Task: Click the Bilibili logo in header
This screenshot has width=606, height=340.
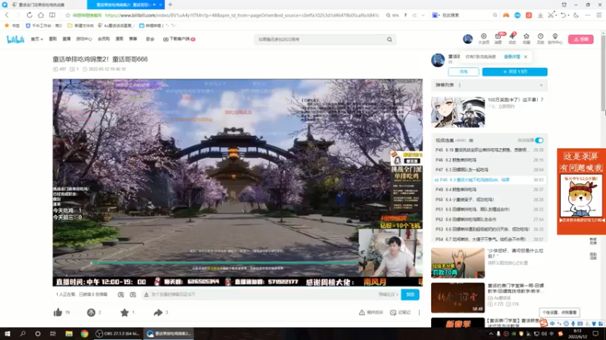Action: pos(15,39)
